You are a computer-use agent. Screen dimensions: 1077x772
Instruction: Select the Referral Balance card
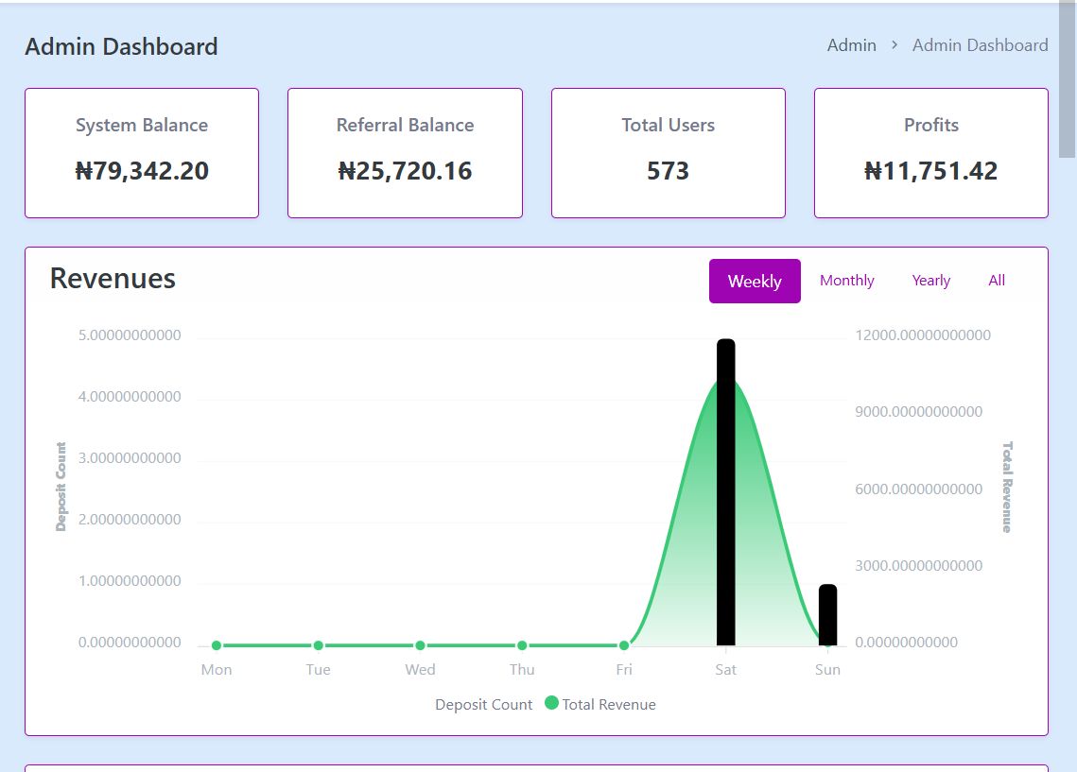pos(405,153)
